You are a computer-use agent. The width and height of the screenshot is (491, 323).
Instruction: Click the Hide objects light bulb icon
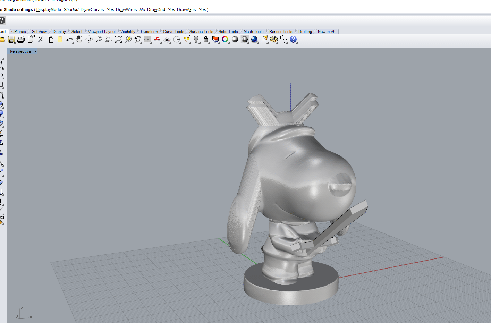[196, 40]
